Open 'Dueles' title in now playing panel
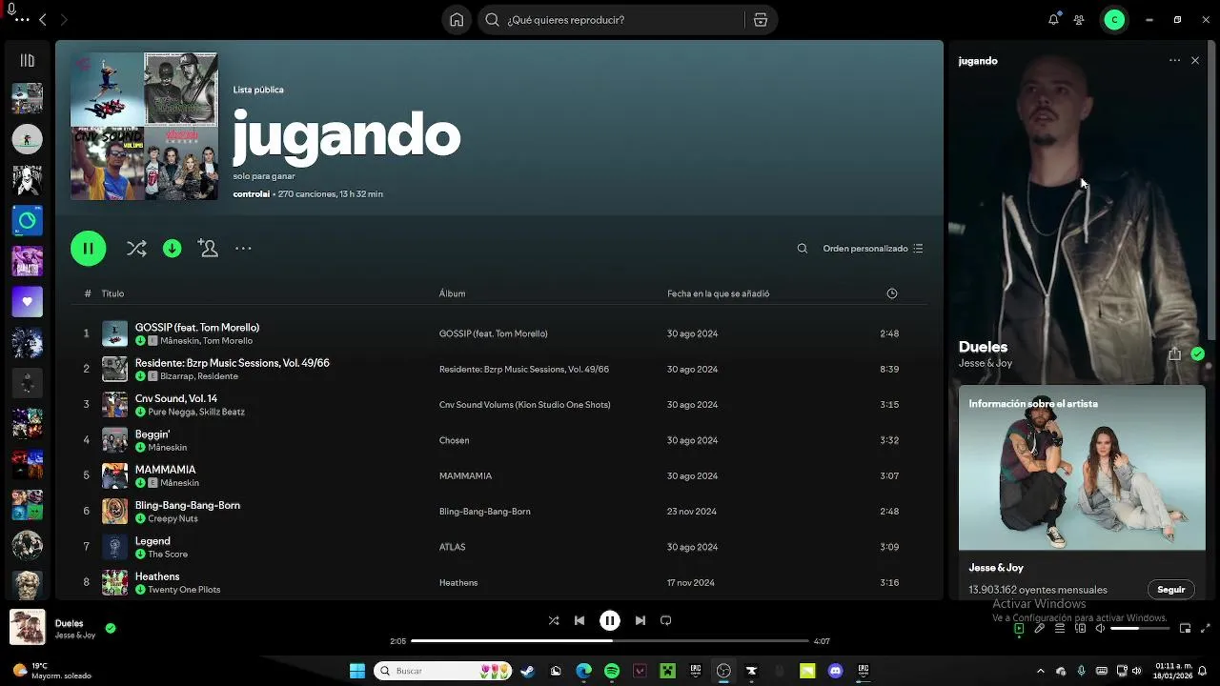Viewport: 1220px width, 686px height. (x=983, y=347)
